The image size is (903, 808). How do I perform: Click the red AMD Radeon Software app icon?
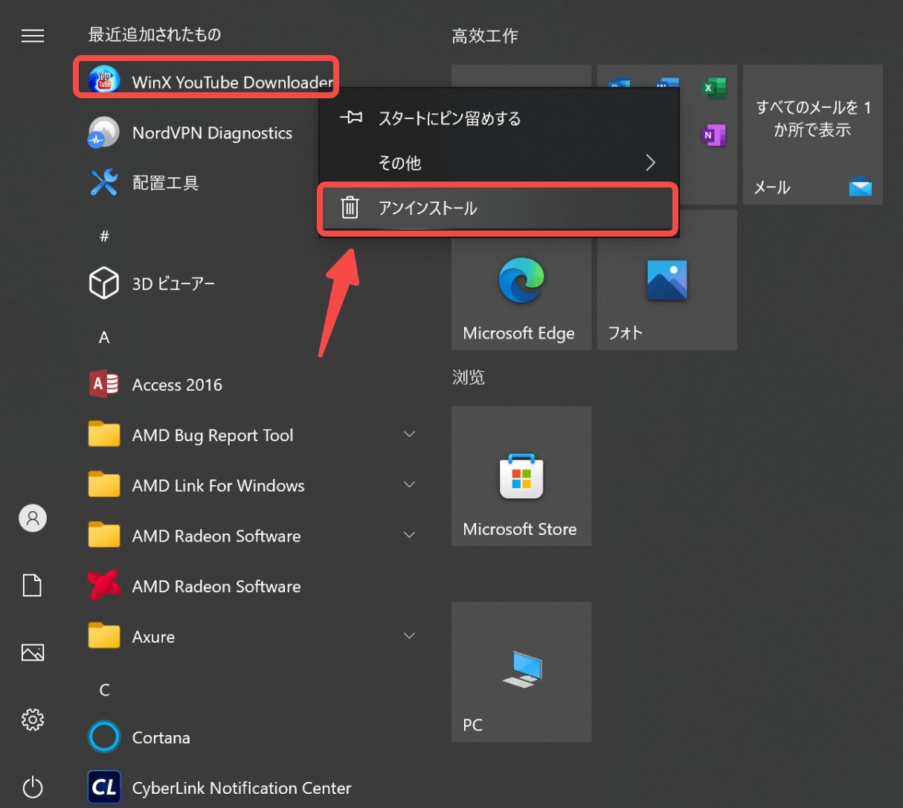(x=104, y=586)
